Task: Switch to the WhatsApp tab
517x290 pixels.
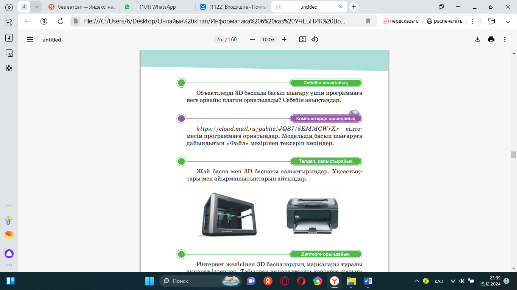Action: [x=158, y=7]
